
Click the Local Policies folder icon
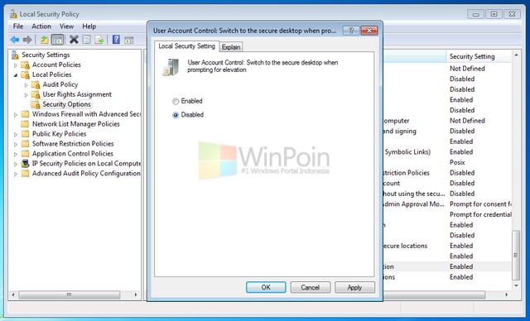[x=26, y=74]
